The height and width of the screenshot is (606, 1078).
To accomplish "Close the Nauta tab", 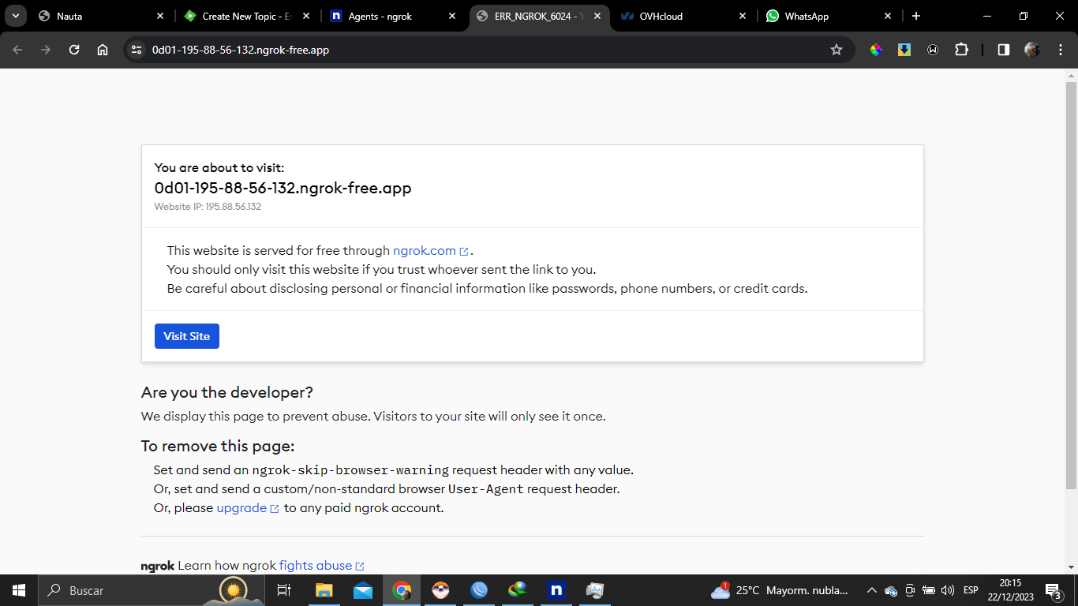I will click(160, 16).
